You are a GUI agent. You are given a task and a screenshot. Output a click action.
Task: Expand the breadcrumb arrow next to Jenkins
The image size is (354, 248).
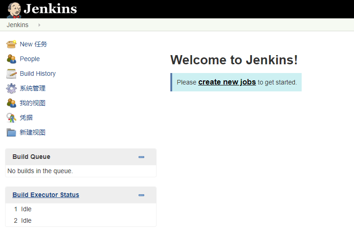click(39, 25)
